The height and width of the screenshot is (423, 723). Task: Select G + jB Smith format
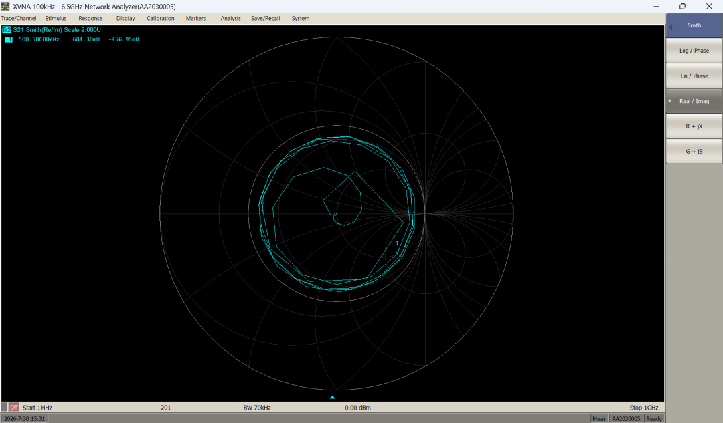pyautogui.click(x=694, y=152)
